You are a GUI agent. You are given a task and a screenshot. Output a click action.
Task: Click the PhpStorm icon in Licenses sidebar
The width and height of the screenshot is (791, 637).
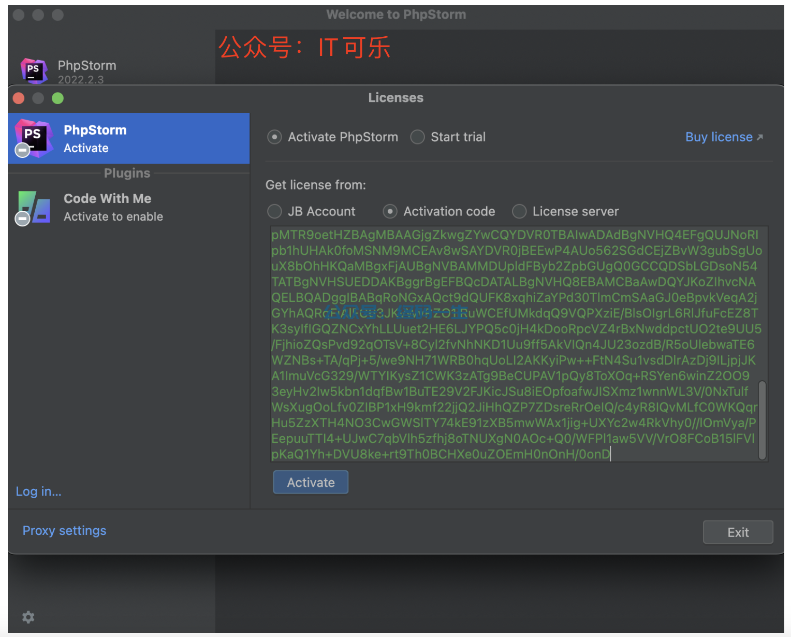(34, 138)
